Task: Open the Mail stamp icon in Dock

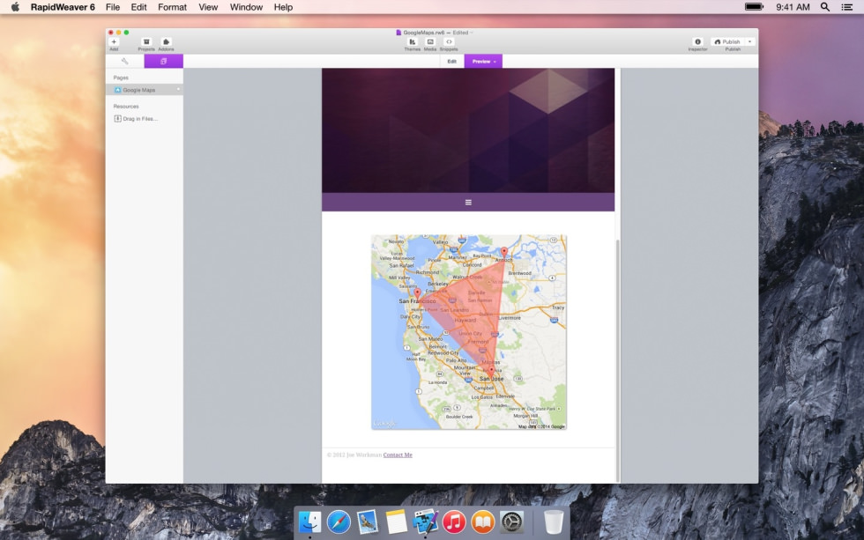Action: [367, 522]
